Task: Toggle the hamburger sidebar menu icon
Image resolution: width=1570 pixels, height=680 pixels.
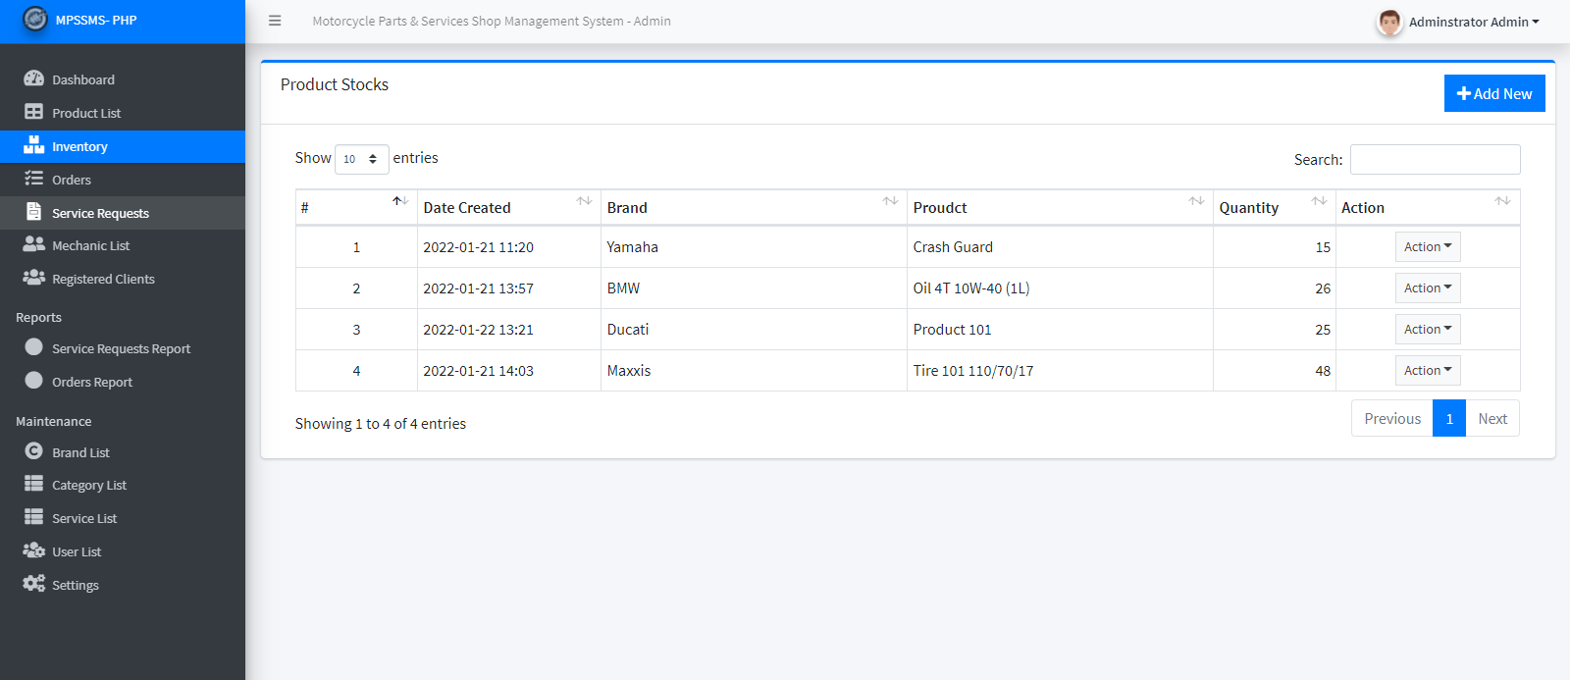Action: point(275,21)
